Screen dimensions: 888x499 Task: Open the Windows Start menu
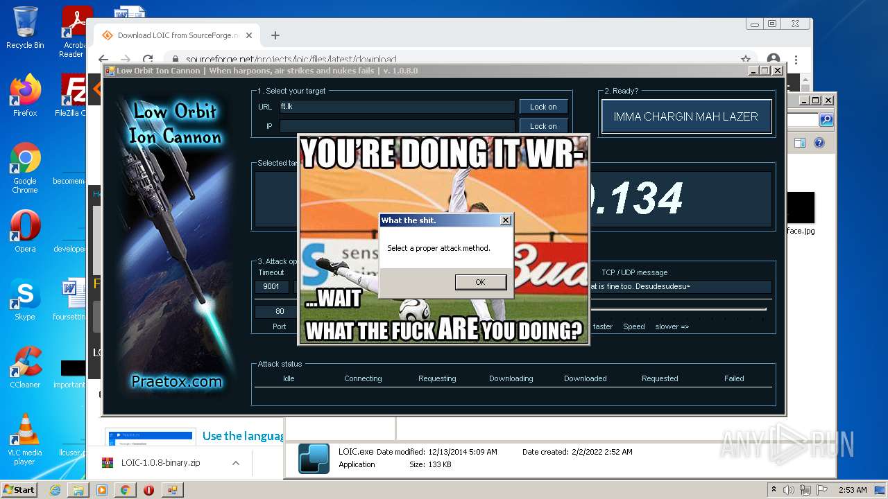coord(19,489)
